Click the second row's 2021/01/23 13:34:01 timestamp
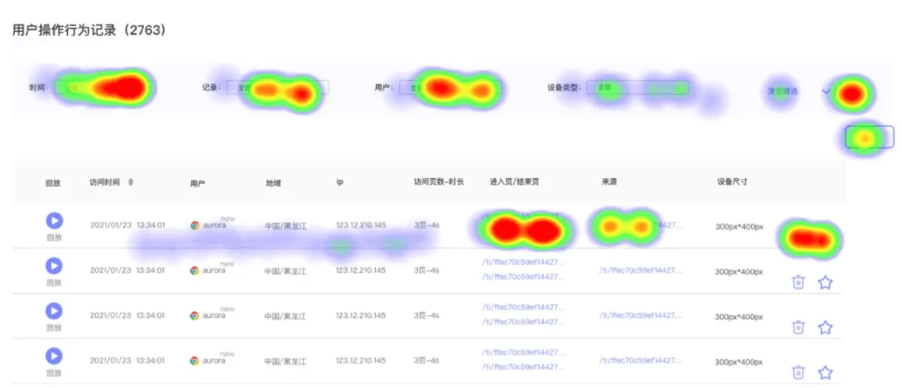The height and width of the screenshot is (388, 902). click(x=127, y=270)
